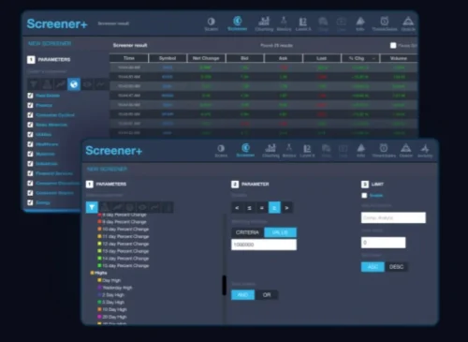The height and width of the screenshot is (342, 468).
Task: Uncheck the Industrials sector checkbox
Action: 30,164
